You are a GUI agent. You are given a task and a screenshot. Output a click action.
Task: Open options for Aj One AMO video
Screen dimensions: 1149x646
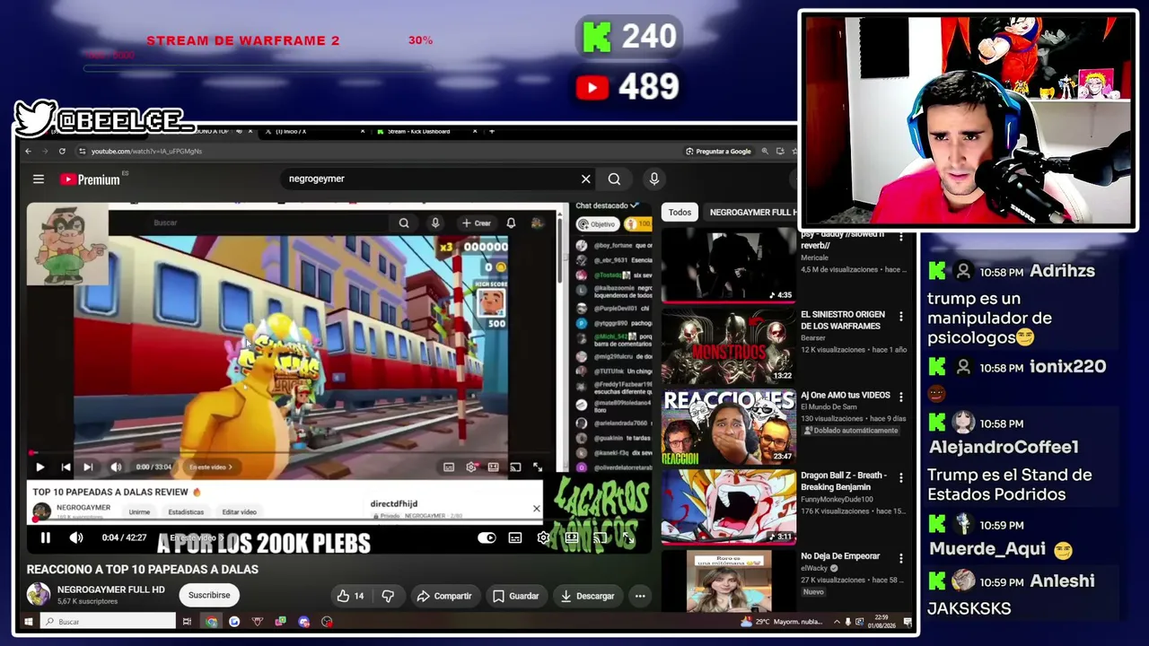click(901, 397)
